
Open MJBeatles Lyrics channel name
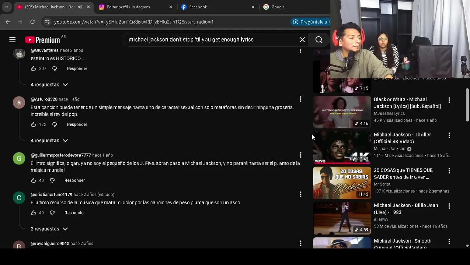[389, 113]
